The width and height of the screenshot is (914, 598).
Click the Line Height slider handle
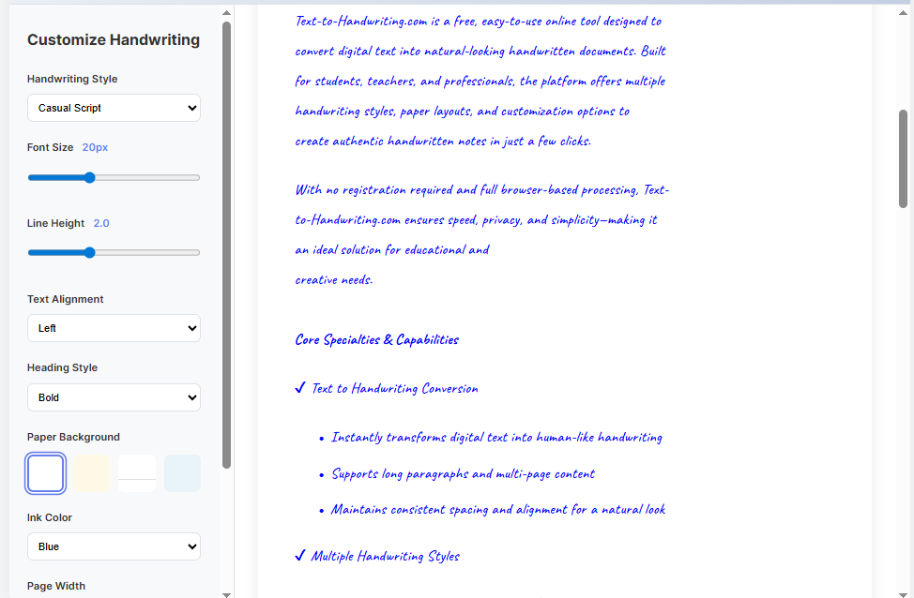(x=90, y=252)
